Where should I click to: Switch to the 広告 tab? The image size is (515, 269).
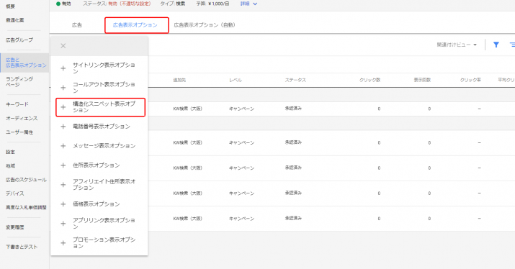pos(77,25)
